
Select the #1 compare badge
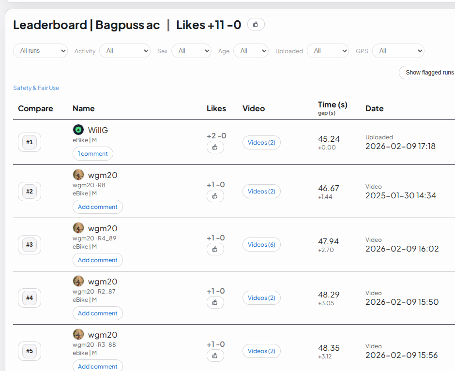pyautogui.click(x=29, y=142)
